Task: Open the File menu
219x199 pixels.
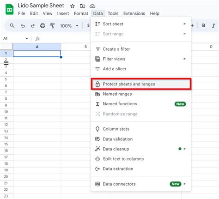Action: click(x=22, y=13)
